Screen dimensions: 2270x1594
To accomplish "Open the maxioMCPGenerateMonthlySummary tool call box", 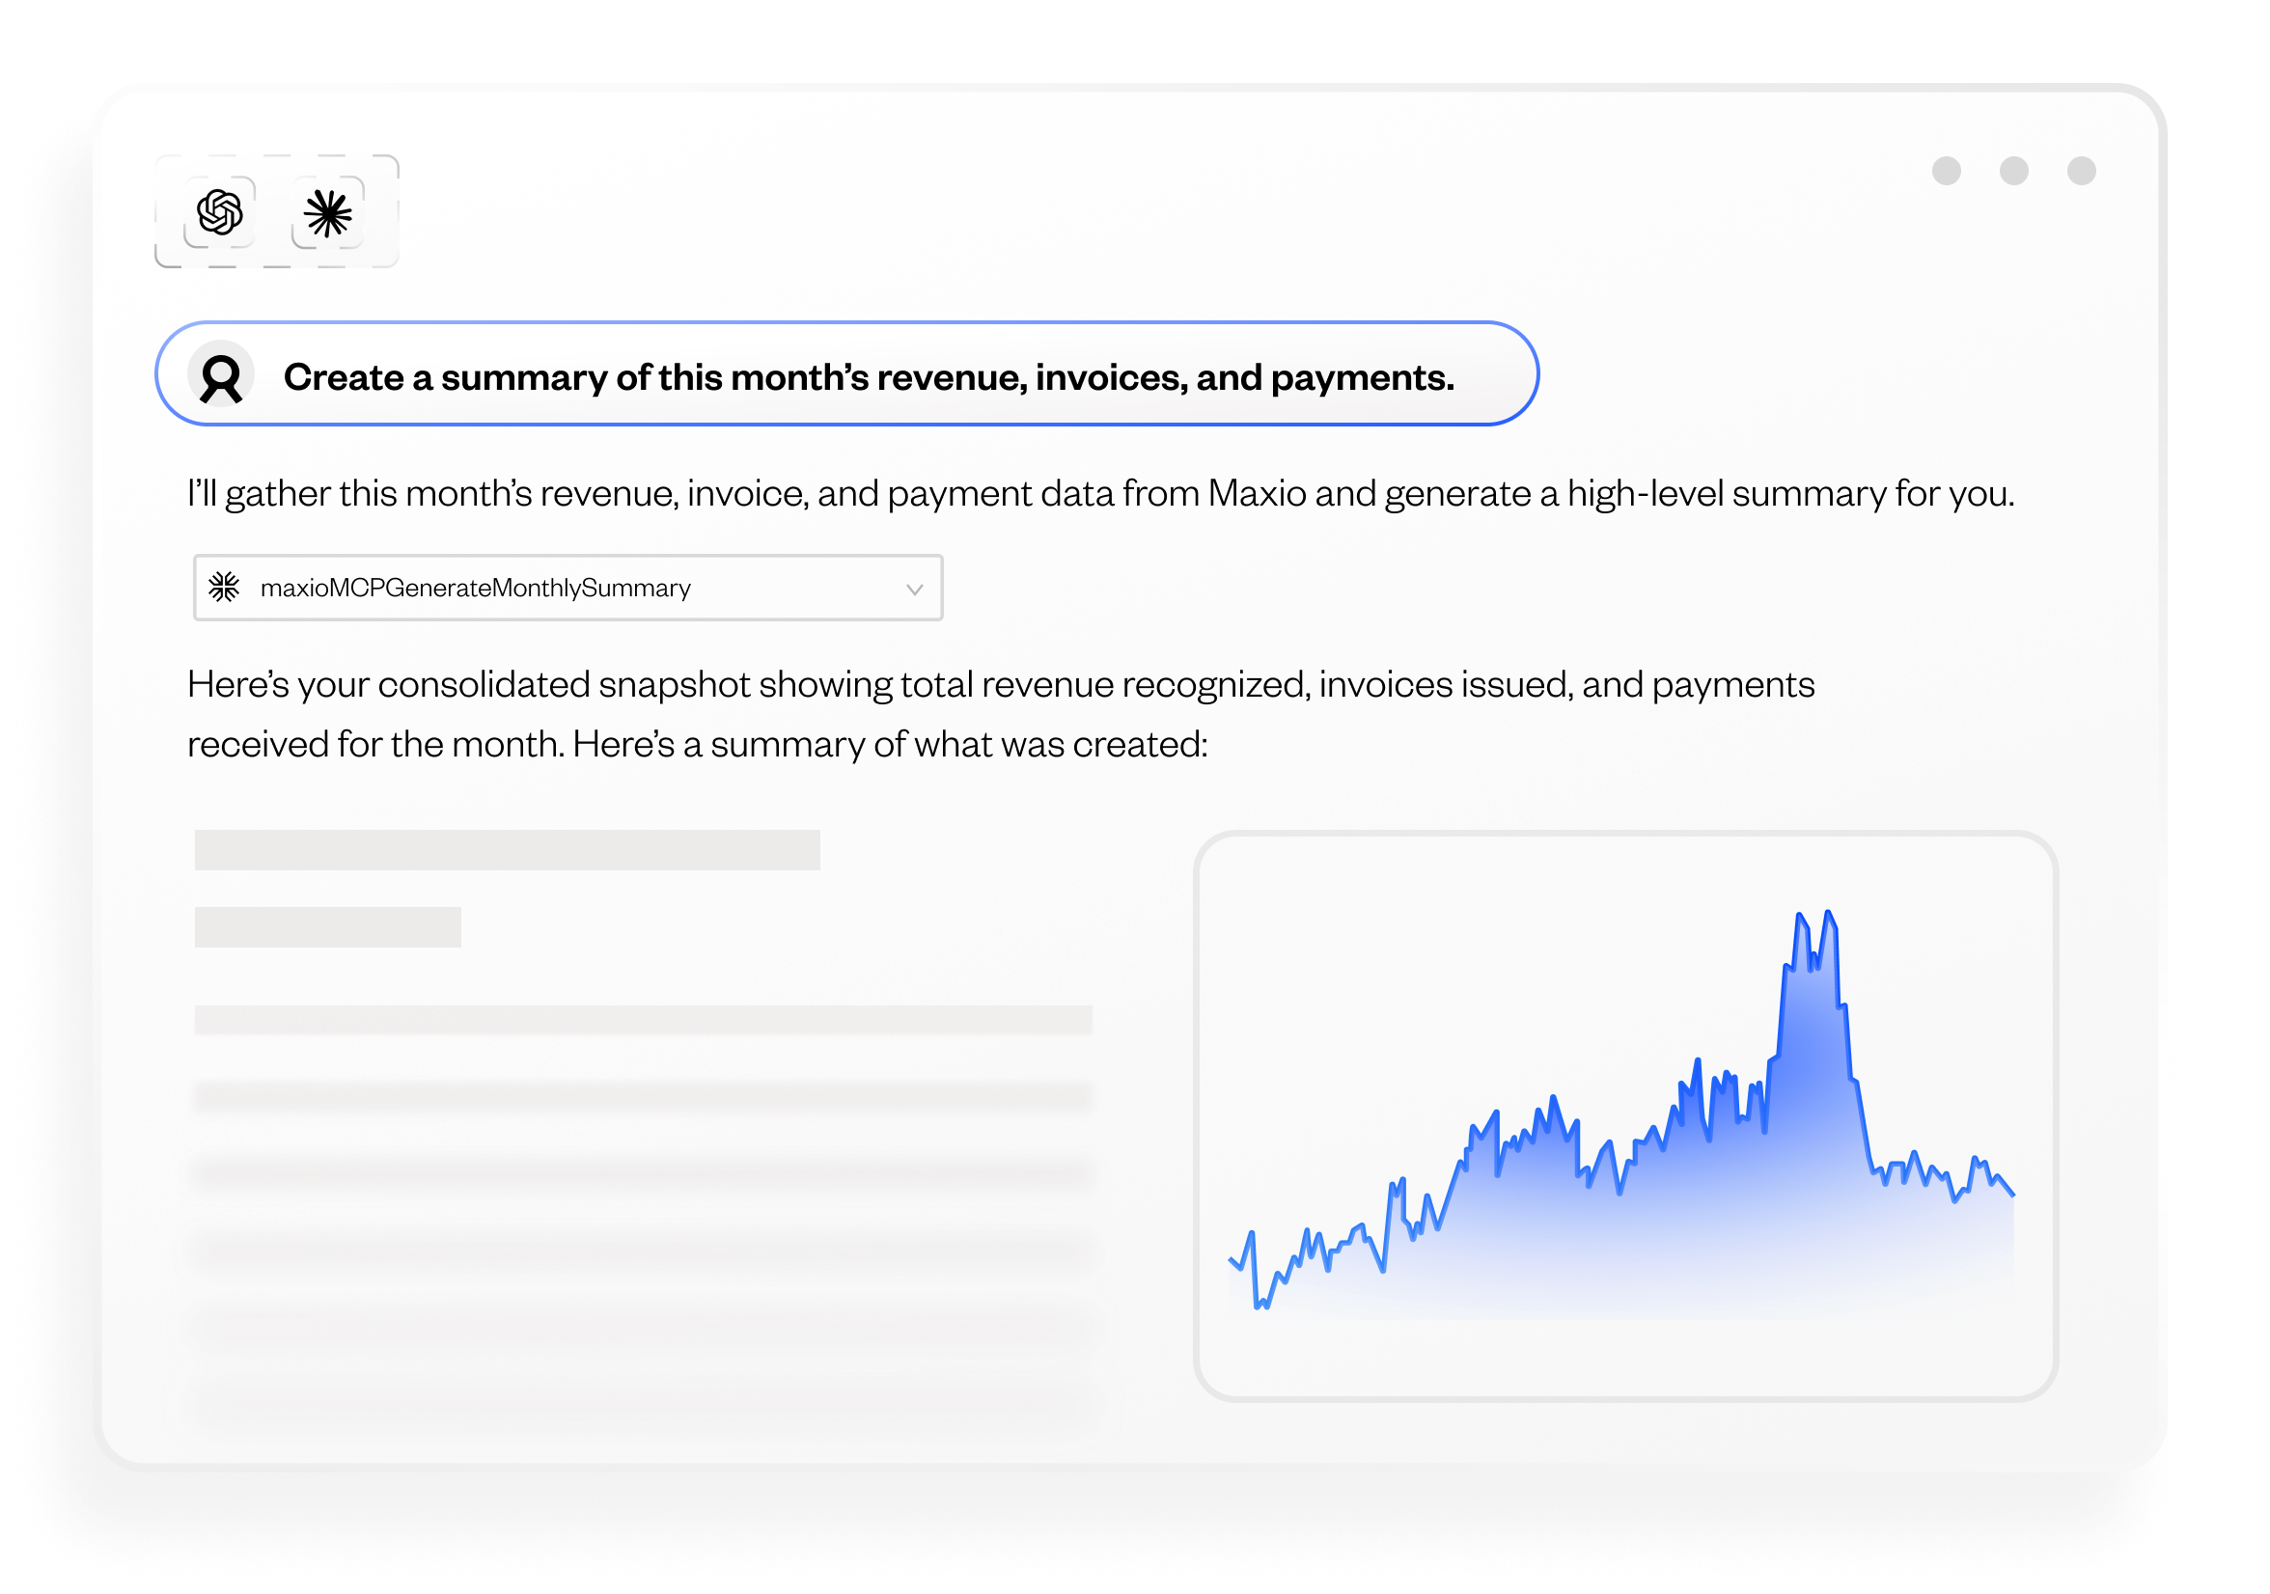I will point(567,588).
